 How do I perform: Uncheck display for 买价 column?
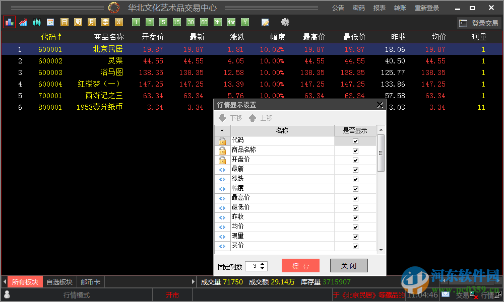click(x=355, y=246)
